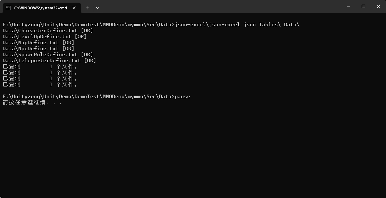
Task: Click the CharacterDefine.txt output line
Action: tap(48, 31)
